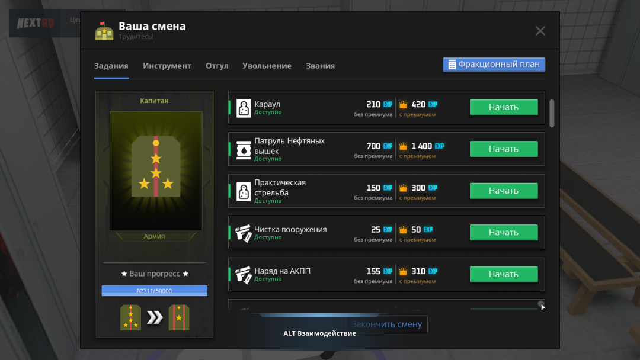Go to the Увольнение tab

[267, 66]
